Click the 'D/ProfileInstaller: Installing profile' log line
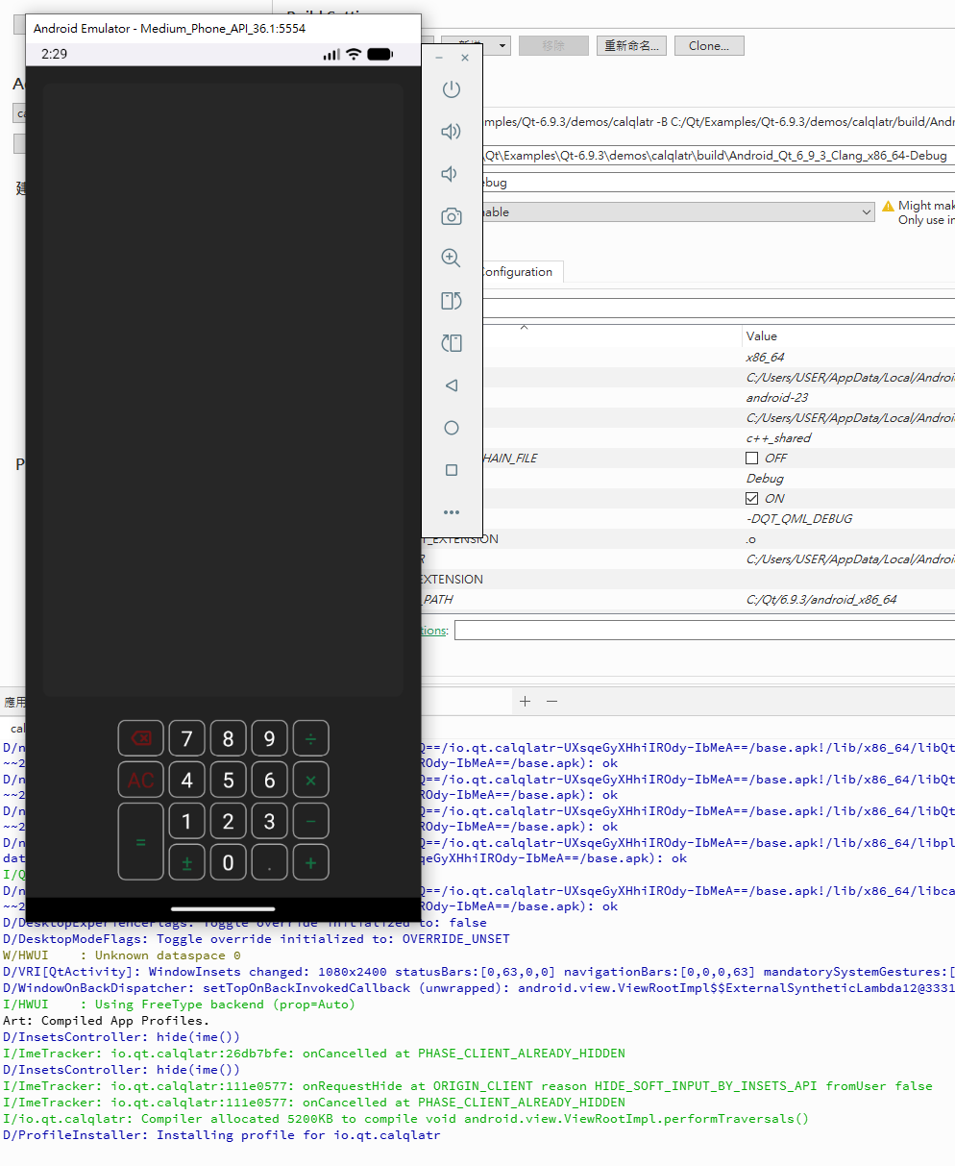Image resolution: width=955 pixels, height=1166 pixels. [x=222, y=1135]
